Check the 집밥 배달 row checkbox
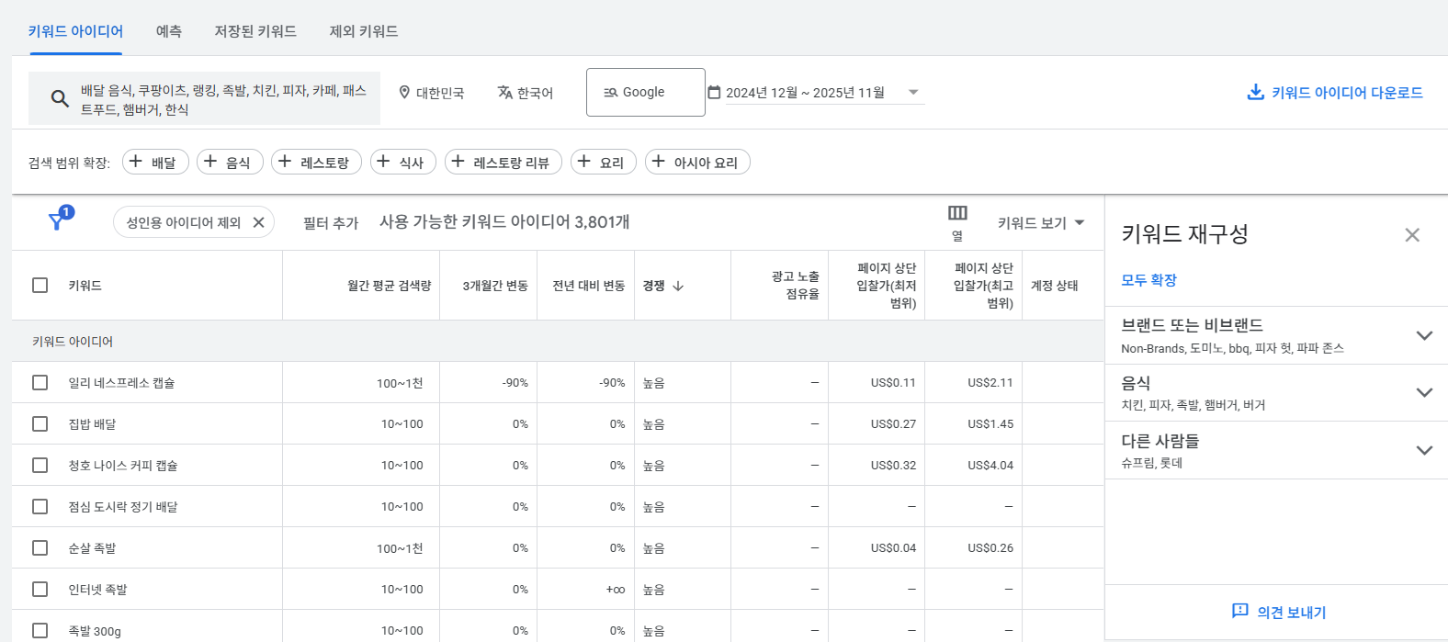Screen dimensions: 1448x642 [40, 423]
